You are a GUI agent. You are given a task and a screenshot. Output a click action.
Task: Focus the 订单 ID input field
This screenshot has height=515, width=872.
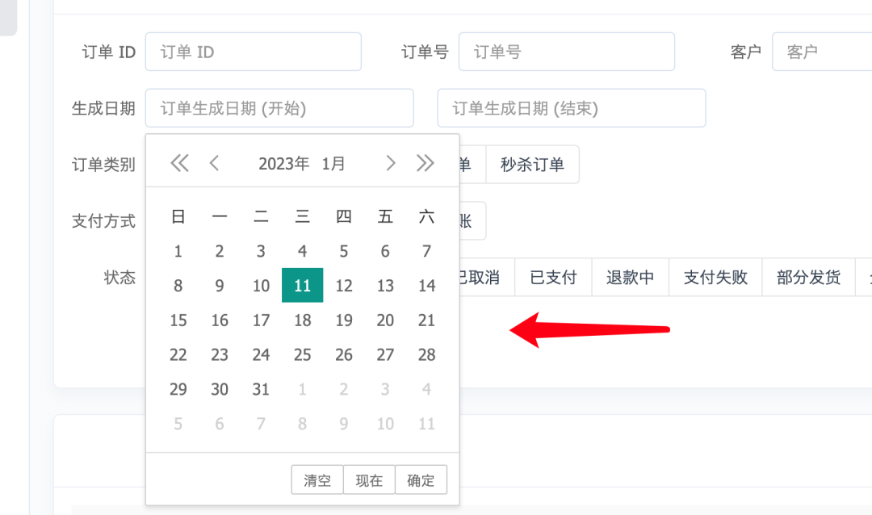click(253, 52)
